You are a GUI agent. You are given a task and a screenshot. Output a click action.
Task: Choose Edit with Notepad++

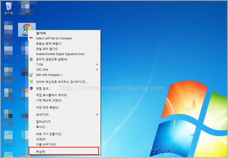(x=65, y=75)
